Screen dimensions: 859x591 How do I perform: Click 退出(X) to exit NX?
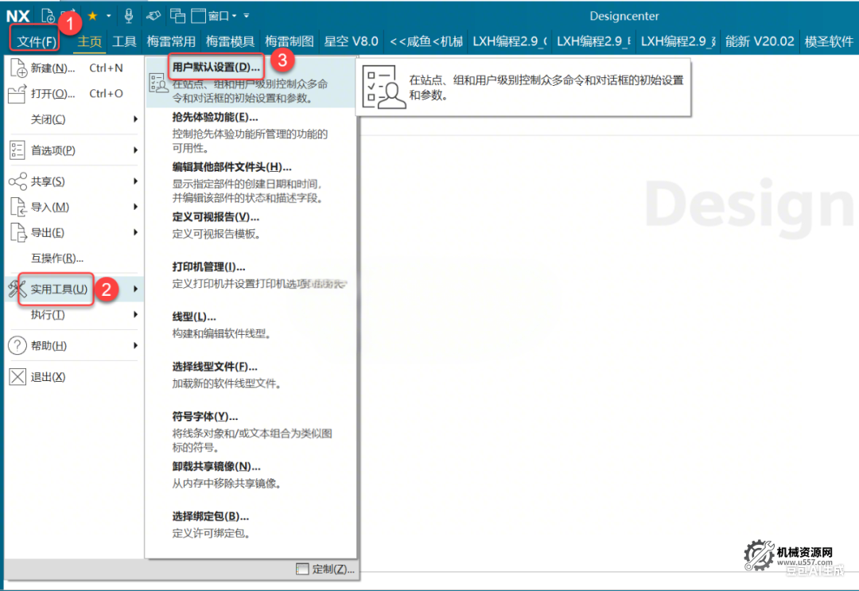(49, 375)
